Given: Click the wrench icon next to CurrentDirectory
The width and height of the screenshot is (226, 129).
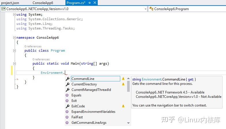Looking at the screenshot, I should tap(67, 84).
